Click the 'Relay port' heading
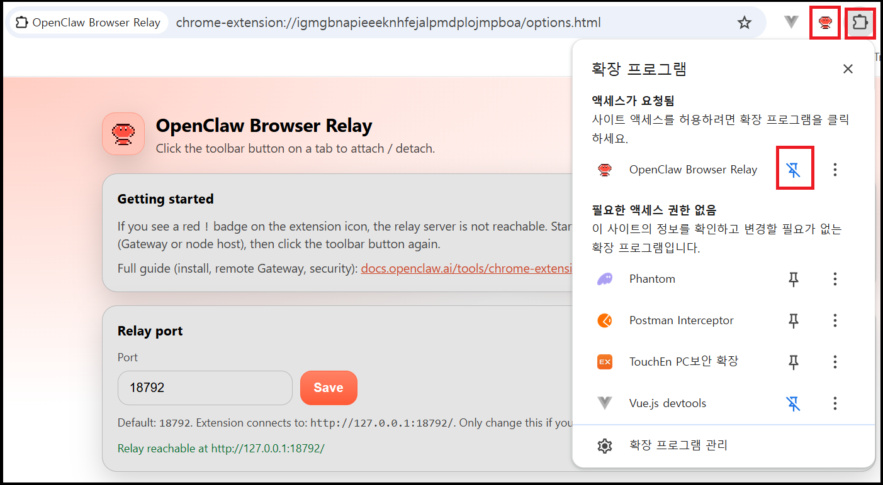Viewport: 883px width, 485px height. click(x=150, y=331)
